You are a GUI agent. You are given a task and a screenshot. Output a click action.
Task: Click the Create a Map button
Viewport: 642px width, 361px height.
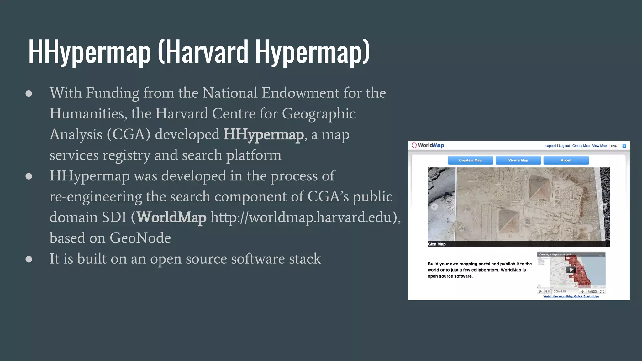pos(470,160)
